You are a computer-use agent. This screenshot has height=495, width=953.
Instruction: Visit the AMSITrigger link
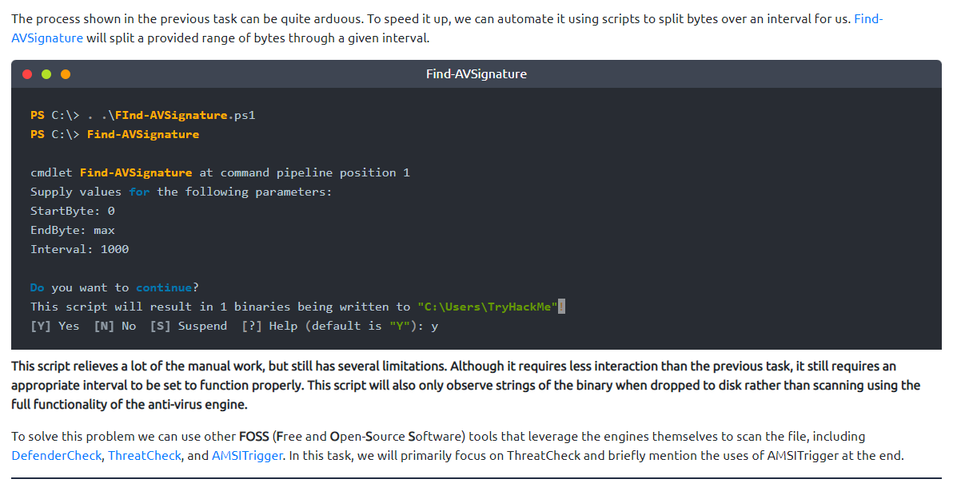pos(247,456)
